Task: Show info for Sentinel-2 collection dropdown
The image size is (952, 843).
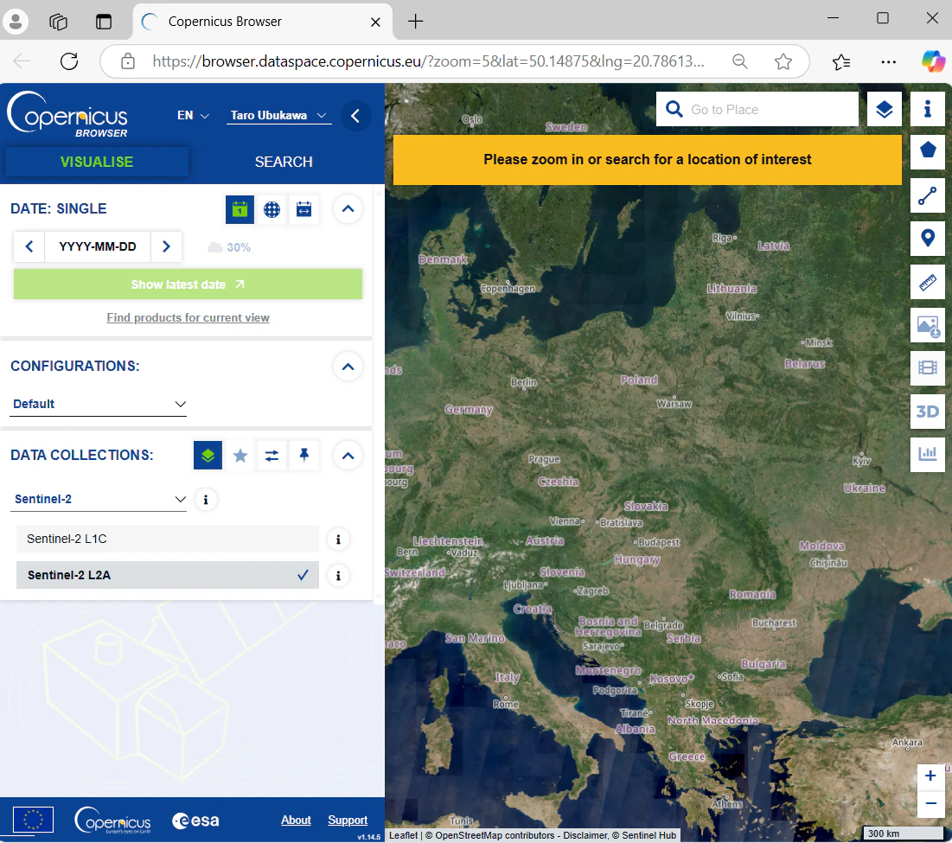Action: tap(206, 500)
